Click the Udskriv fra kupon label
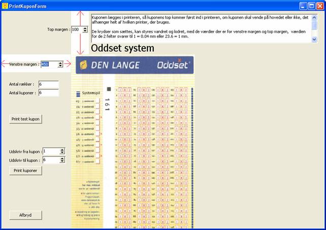The height and width of the screenshot is (230, 326). tap(25, 152)
